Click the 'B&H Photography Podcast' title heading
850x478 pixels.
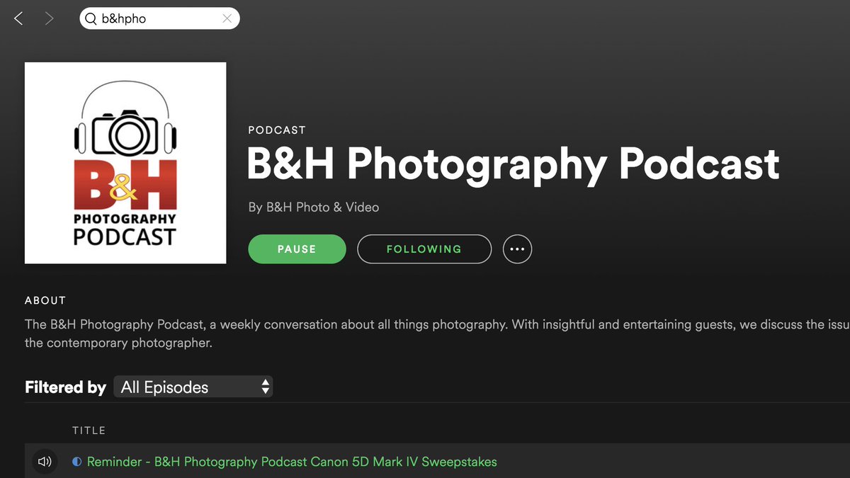(x=513, y=164)
